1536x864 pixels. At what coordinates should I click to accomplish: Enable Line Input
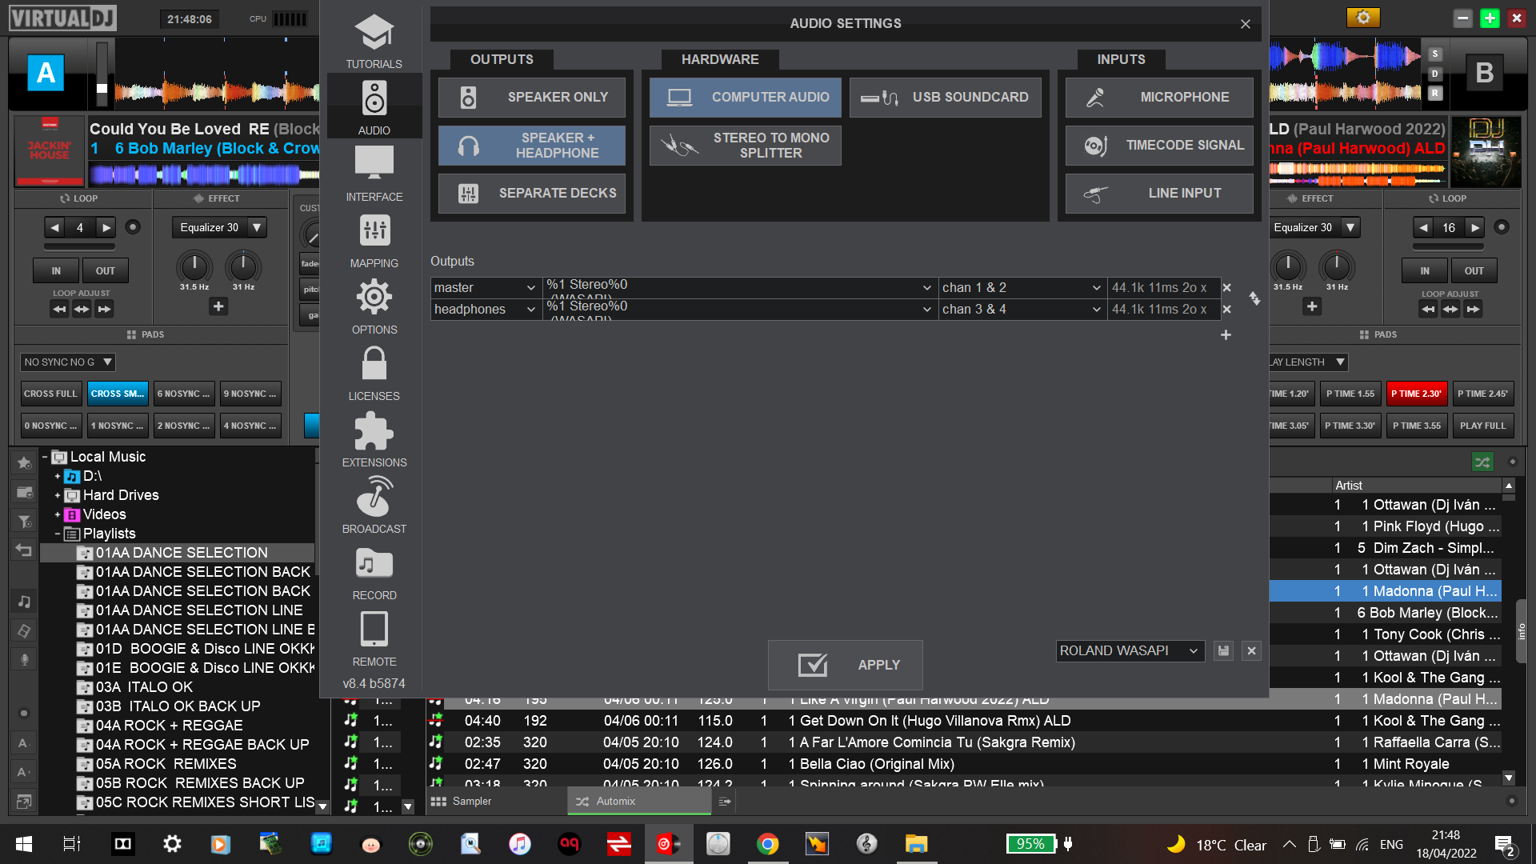click(1159, 194)
